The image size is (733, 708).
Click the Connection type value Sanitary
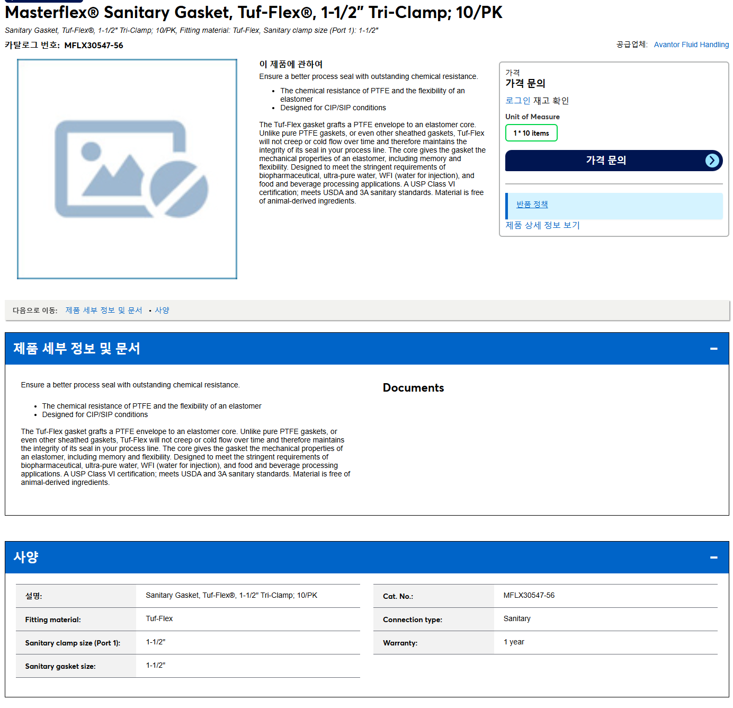pyautogui.click(x=517, y=618)
